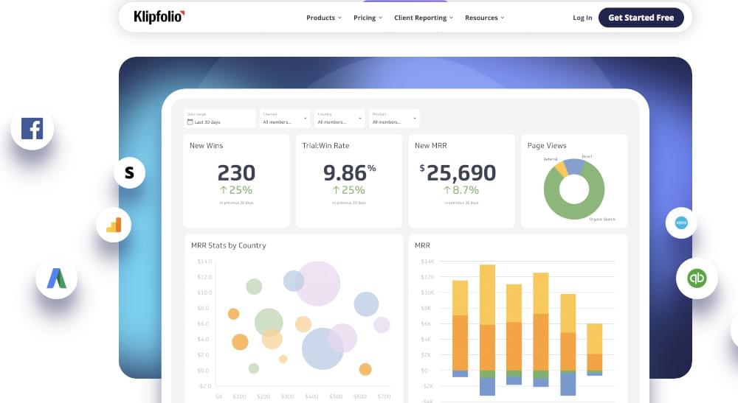Viewport: 738px width, 403px height.
Task: Click the New Wins value 230
Action: (x=236, y=173)
